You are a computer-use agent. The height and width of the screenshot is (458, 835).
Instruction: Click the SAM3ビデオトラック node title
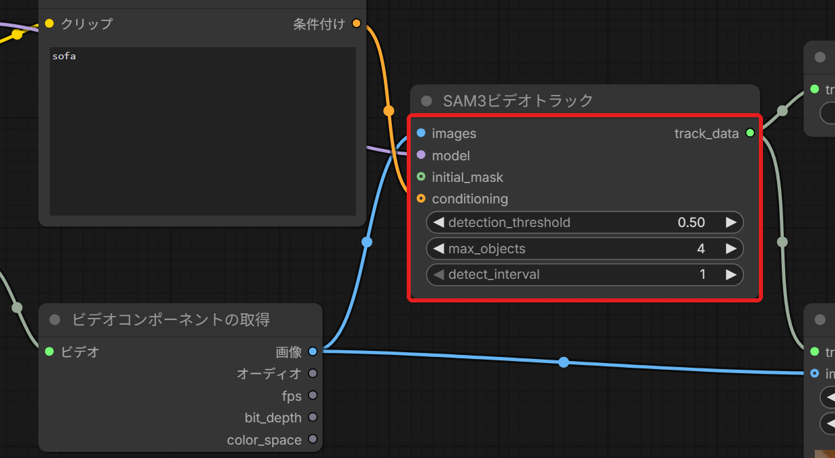518,101
